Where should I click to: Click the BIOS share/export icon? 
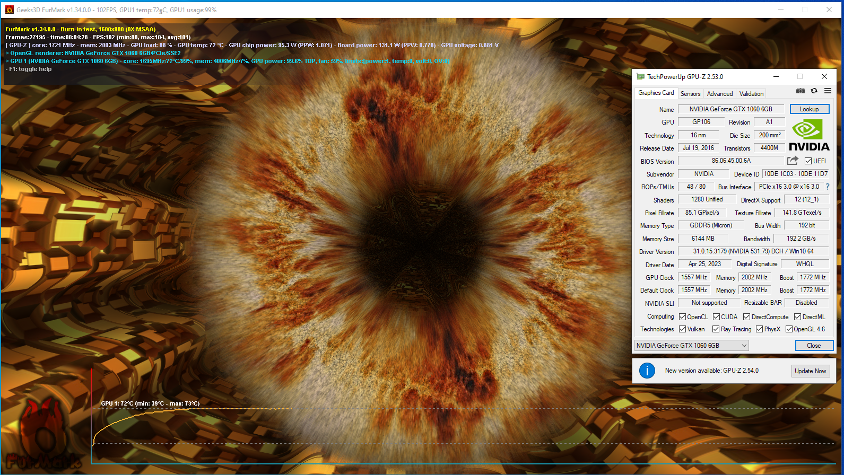pos(793,161)
